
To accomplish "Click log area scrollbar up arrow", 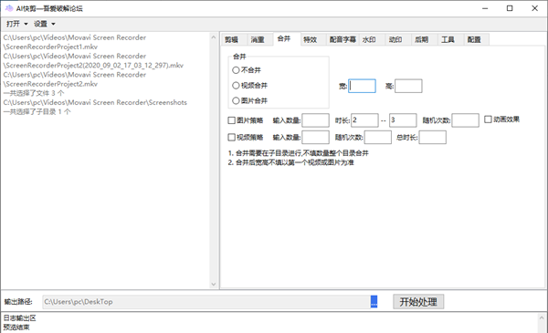I will click(542, 318).
